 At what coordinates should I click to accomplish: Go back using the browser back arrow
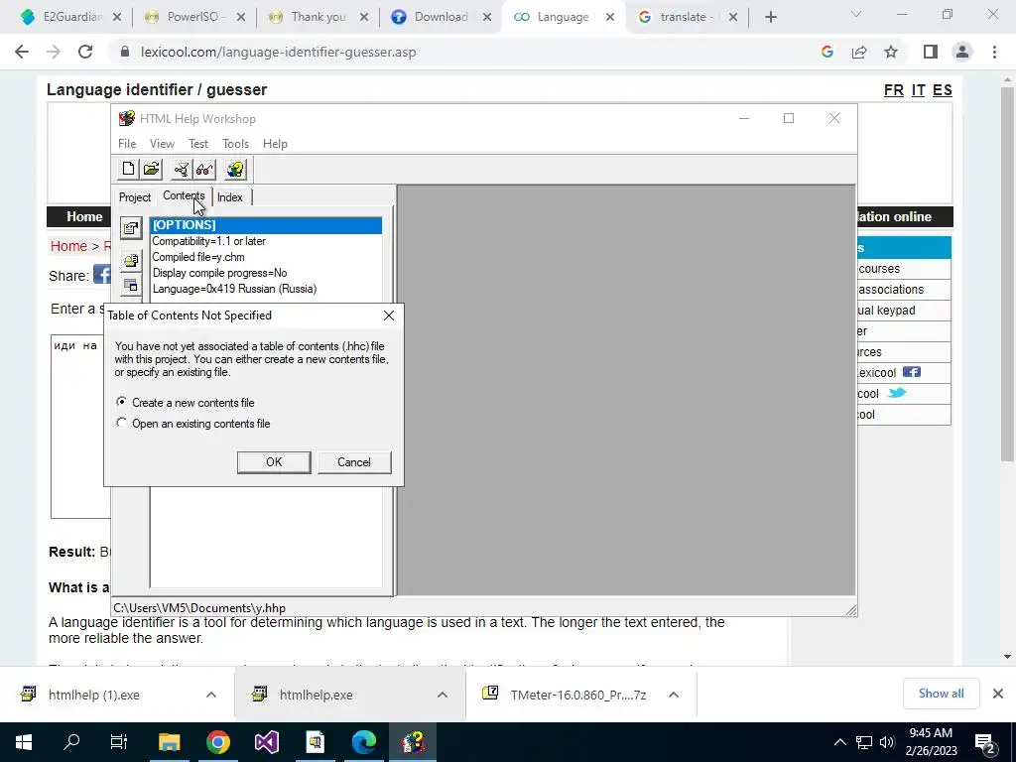pos(22,52)
